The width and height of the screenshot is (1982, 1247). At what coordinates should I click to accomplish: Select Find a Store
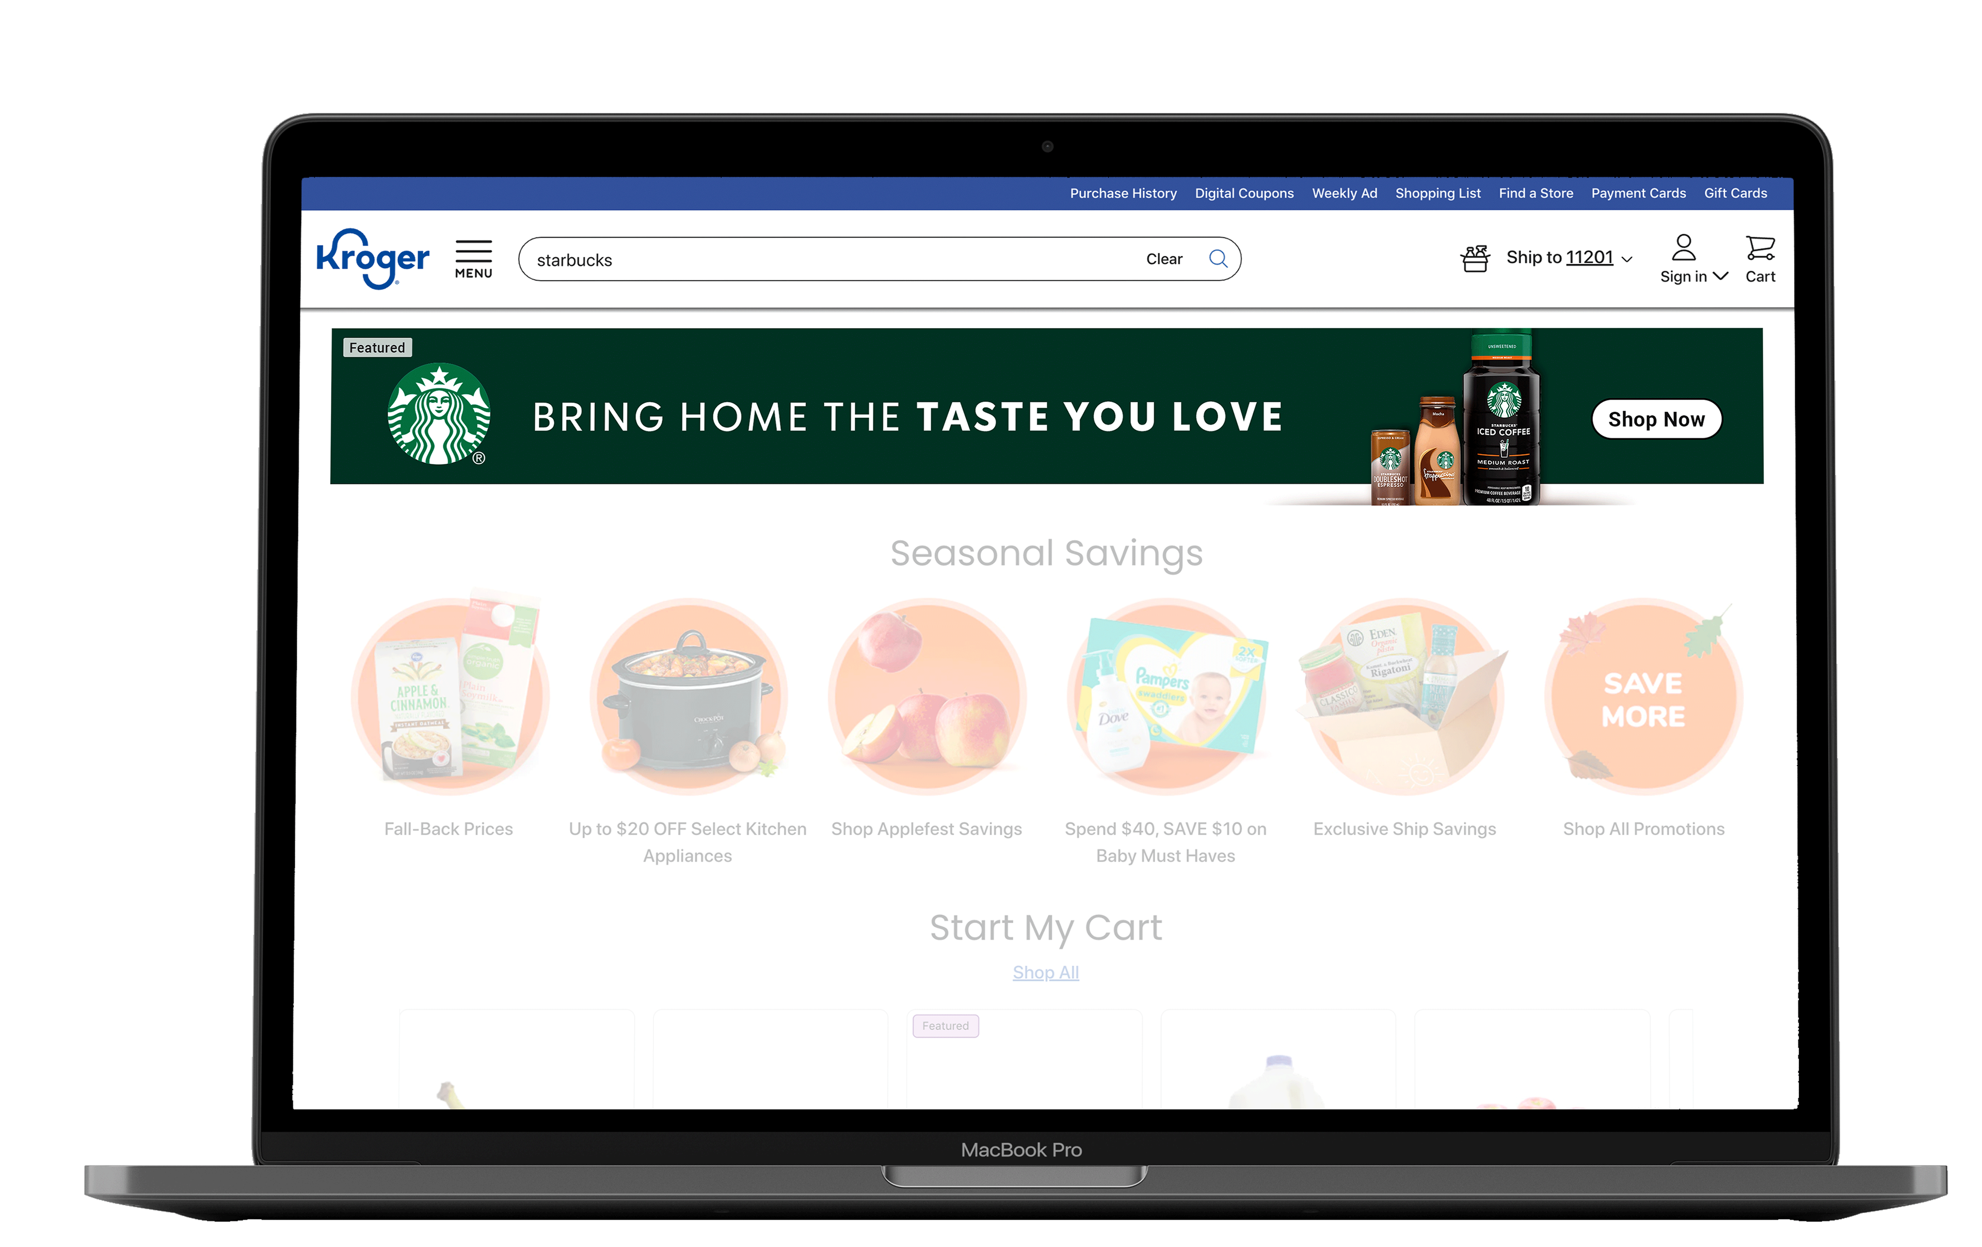(1535, 193)
